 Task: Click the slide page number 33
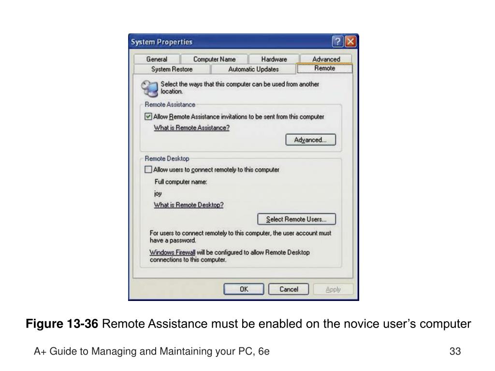click(455, 351)
